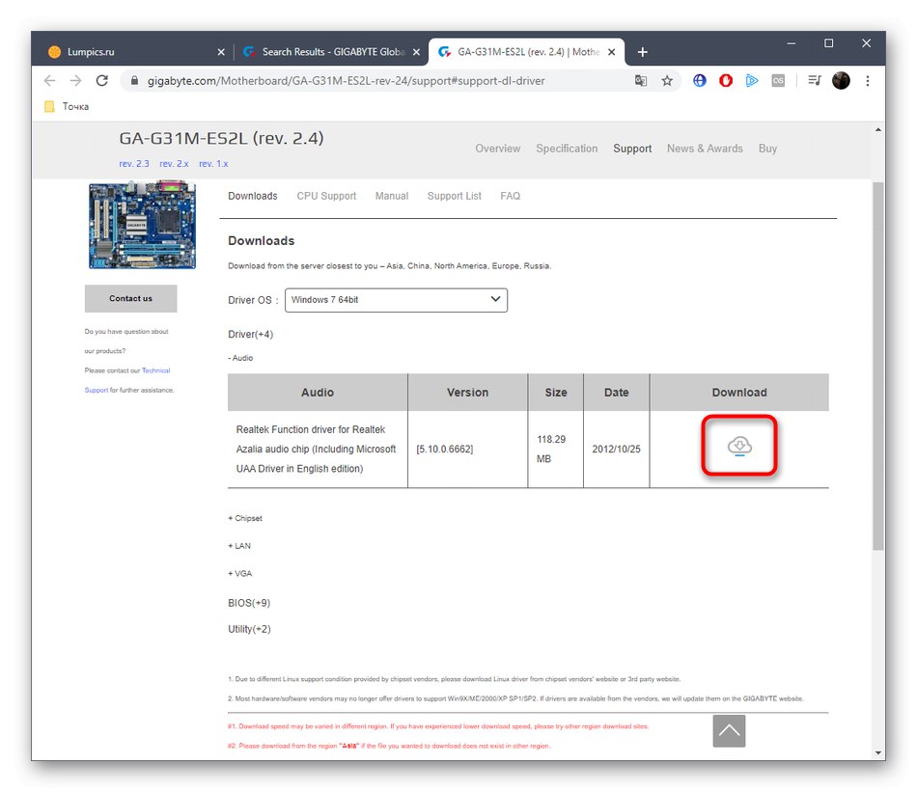Open the rev. 2.x link

click(x=174, y=164)
